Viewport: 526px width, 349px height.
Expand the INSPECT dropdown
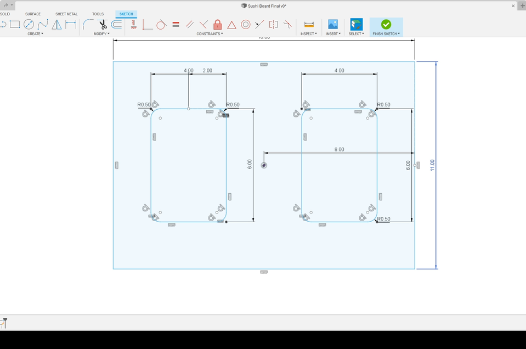pyautogui.click(x=309, y=34)
